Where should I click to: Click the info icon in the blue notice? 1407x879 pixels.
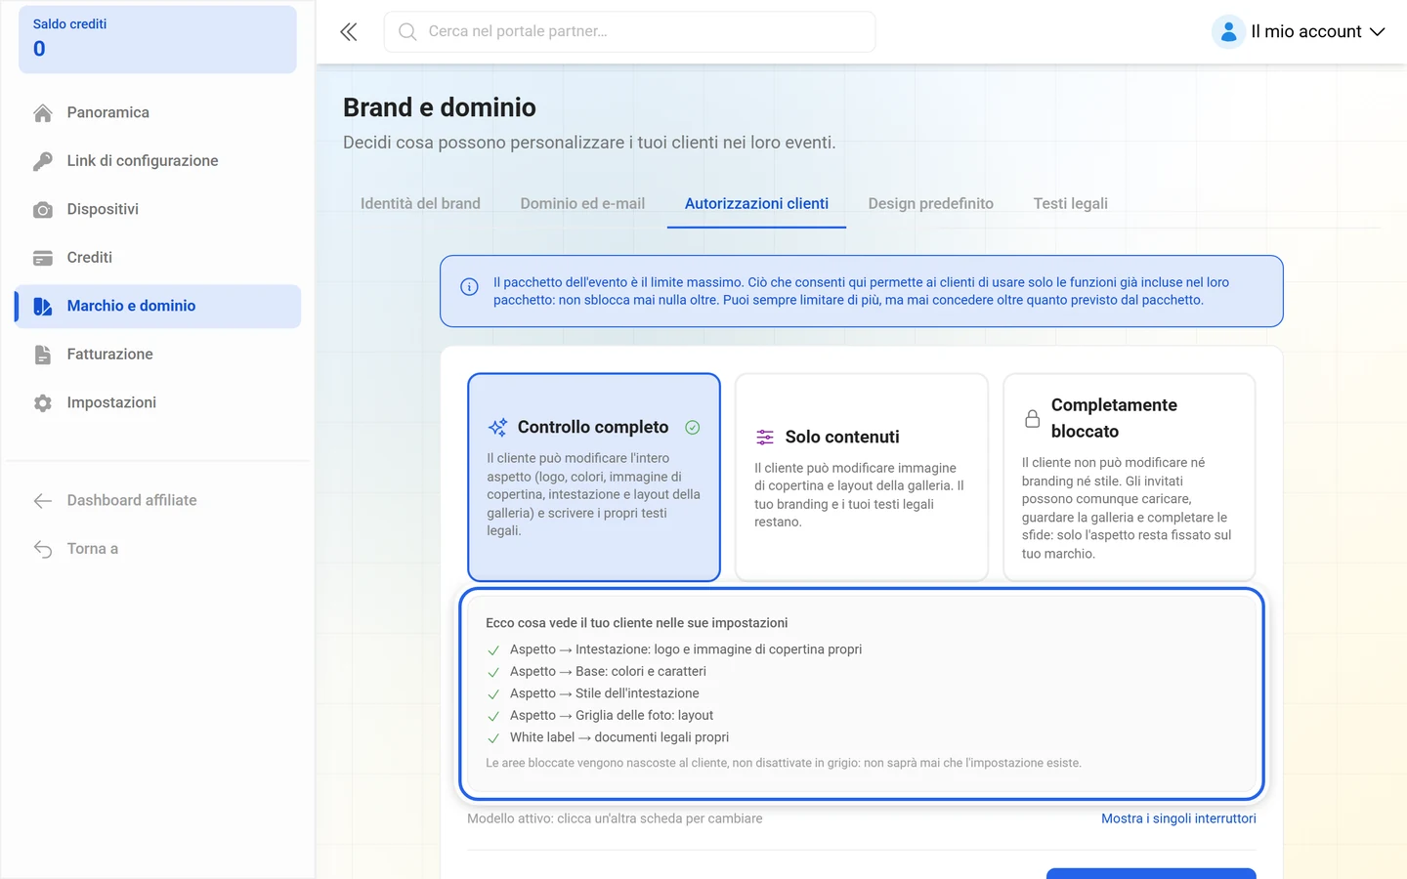click(x=469, y=287)
